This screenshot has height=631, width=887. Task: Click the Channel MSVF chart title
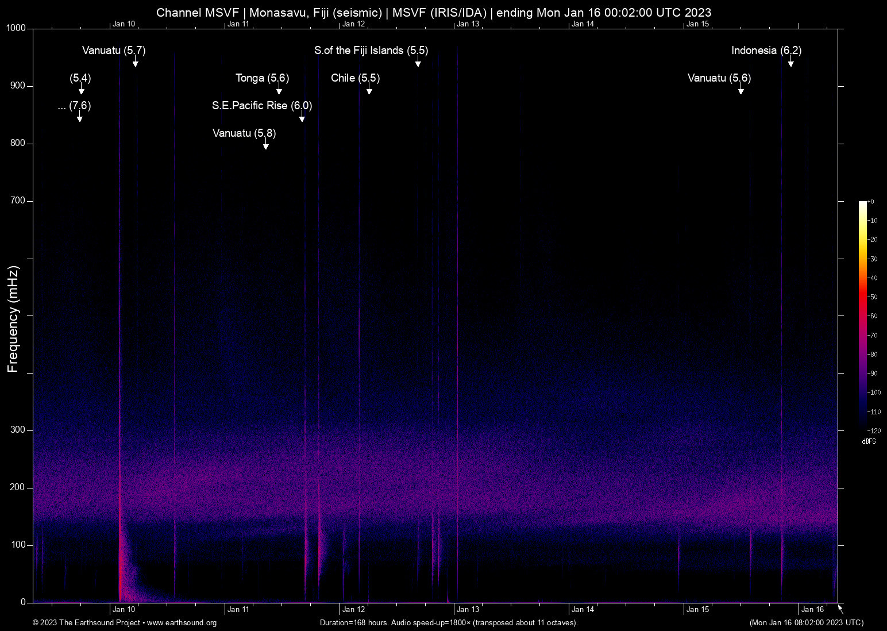434,12
